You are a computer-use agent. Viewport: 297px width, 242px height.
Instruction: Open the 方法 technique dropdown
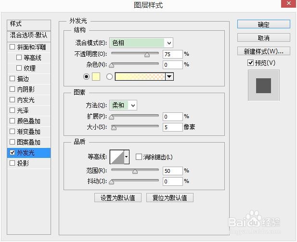tap(123, 105)
